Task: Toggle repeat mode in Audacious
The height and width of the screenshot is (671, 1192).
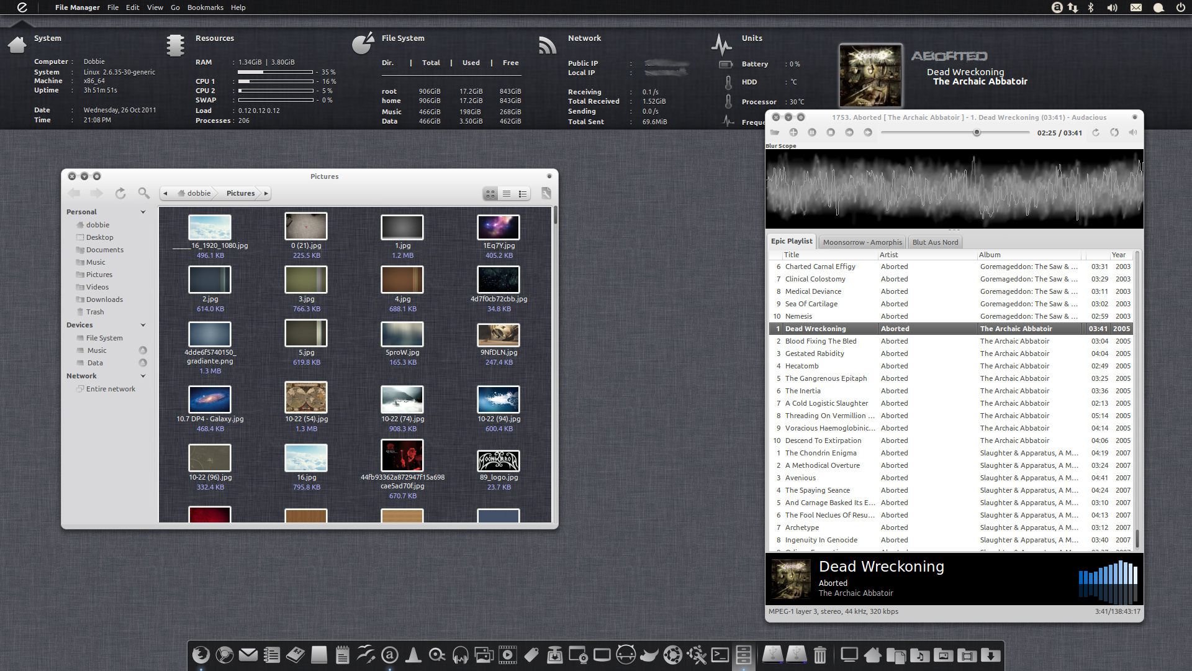Action: [1096, 132]
